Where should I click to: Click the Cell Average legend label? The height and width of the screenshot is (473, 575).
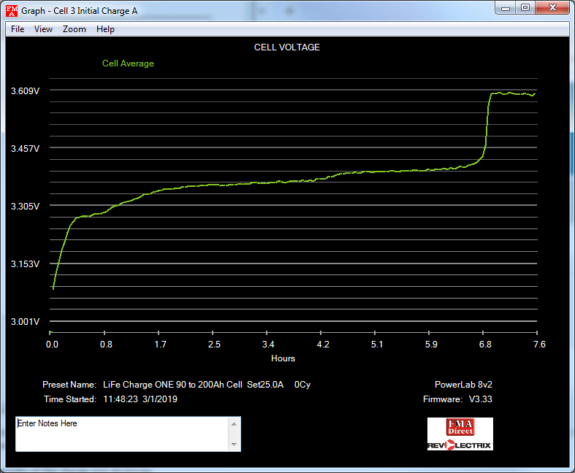[x=128, y=64]
